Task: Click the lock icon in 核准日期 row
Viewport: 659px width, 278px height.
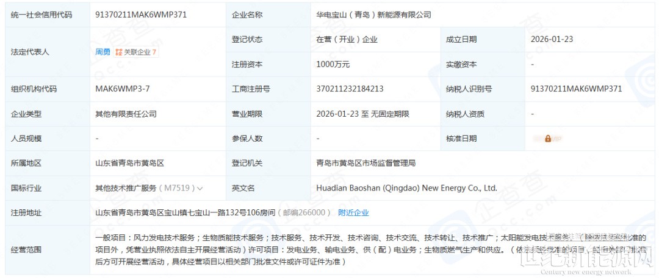Action: coord(547,139)
